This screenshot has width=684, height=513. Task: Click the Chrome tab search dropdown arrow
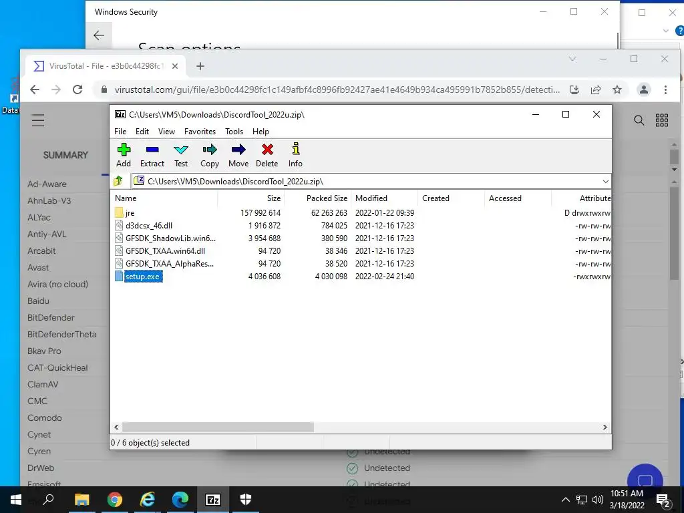coord(572,59)
